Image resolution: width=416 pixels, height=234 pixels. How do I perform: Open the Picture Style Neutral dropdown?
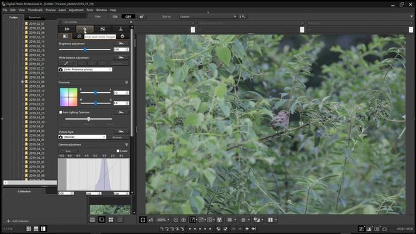click(83, 137)
